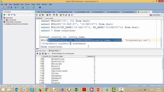Click the SQL Tuning Advisor icon
164x92 pixels.
click(x=50, y=15)
